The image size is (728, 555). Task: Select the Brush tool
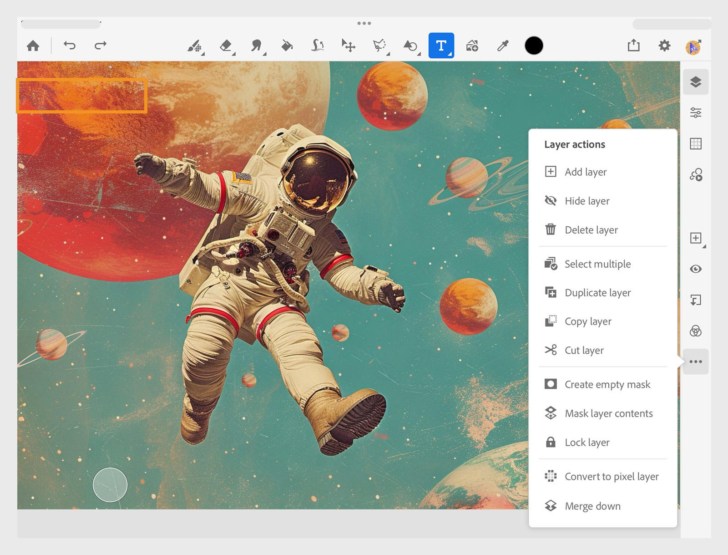[x=194, y=46]
